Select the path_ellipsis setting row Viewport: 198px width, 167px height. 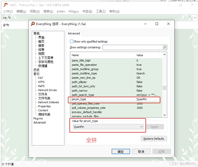coord(116,82)
